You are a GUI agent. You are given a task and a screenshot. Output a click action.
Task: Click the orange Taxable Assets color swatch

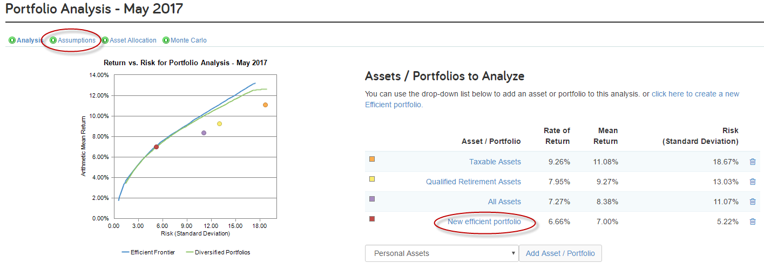(x=372, y=159)
